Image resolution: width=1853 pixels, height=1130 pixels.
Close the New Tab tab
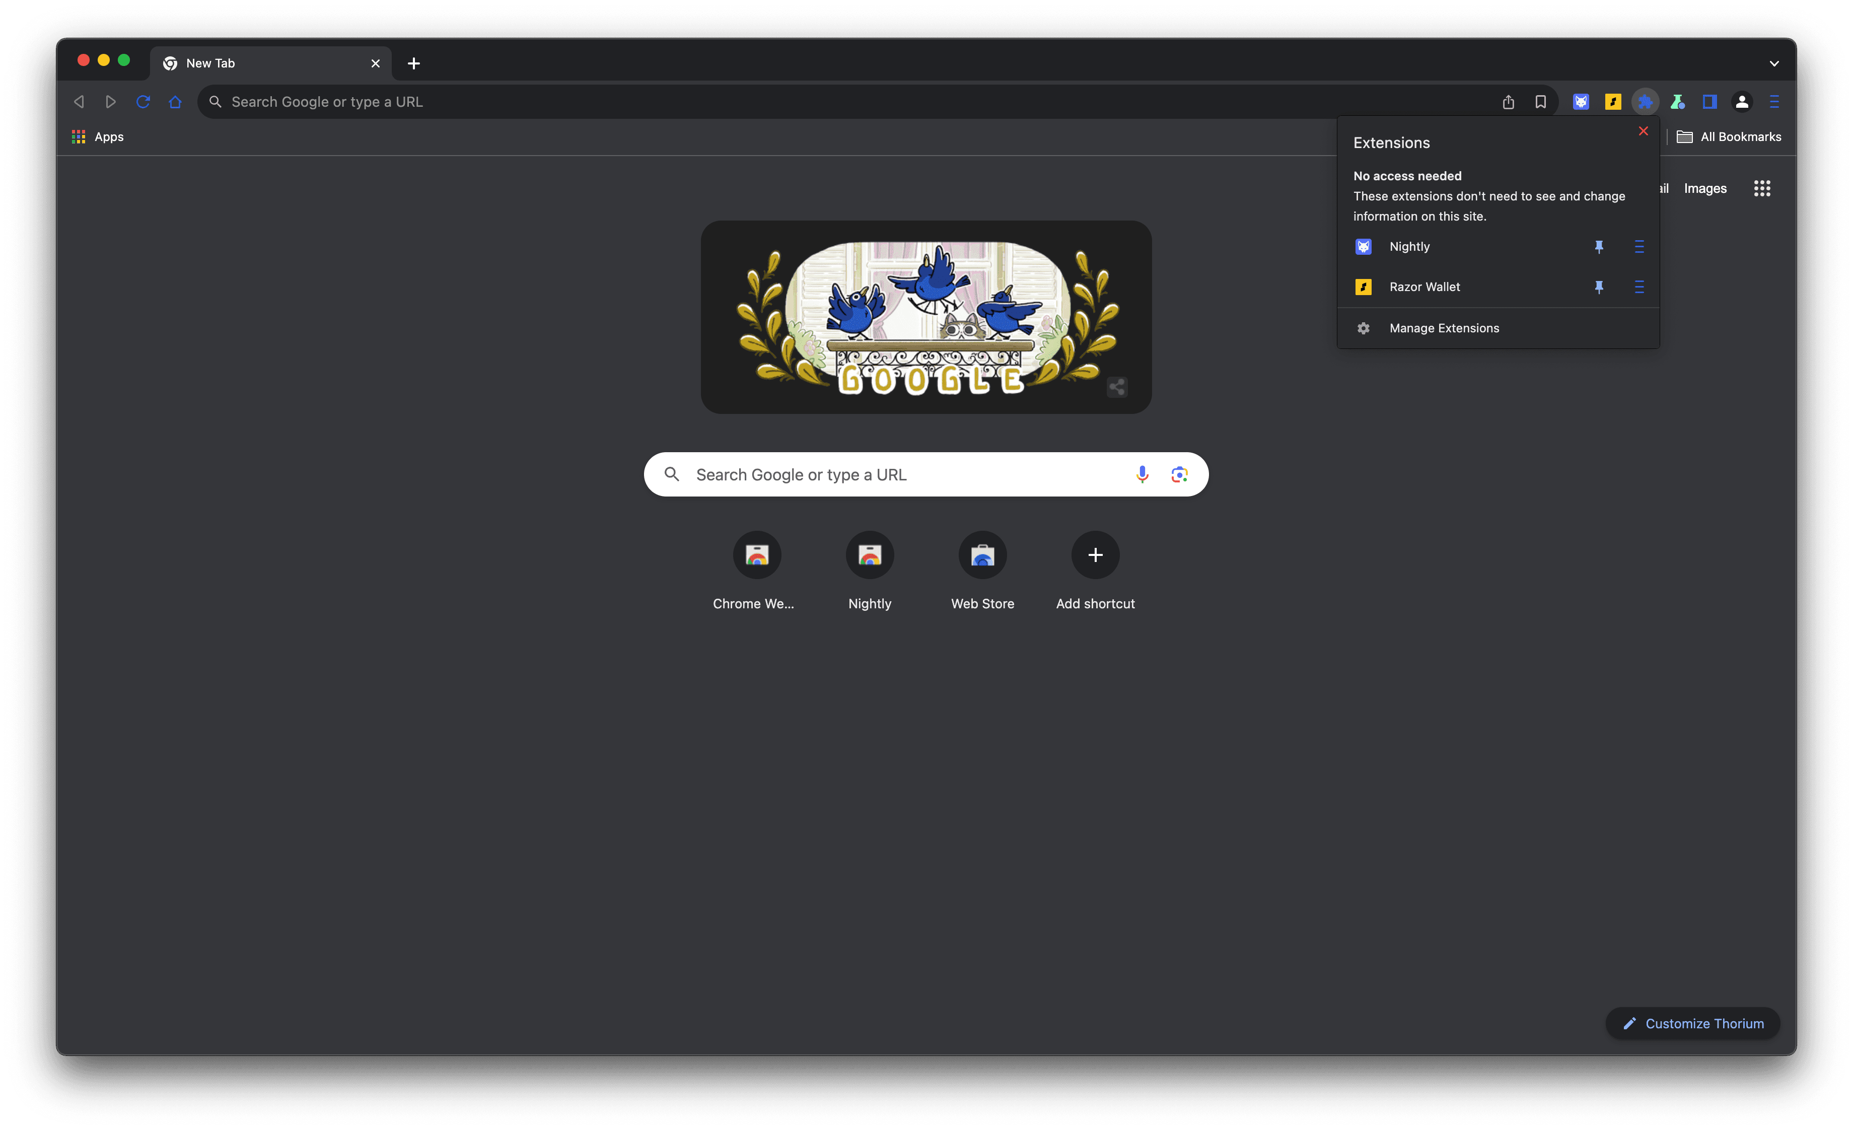375,63
